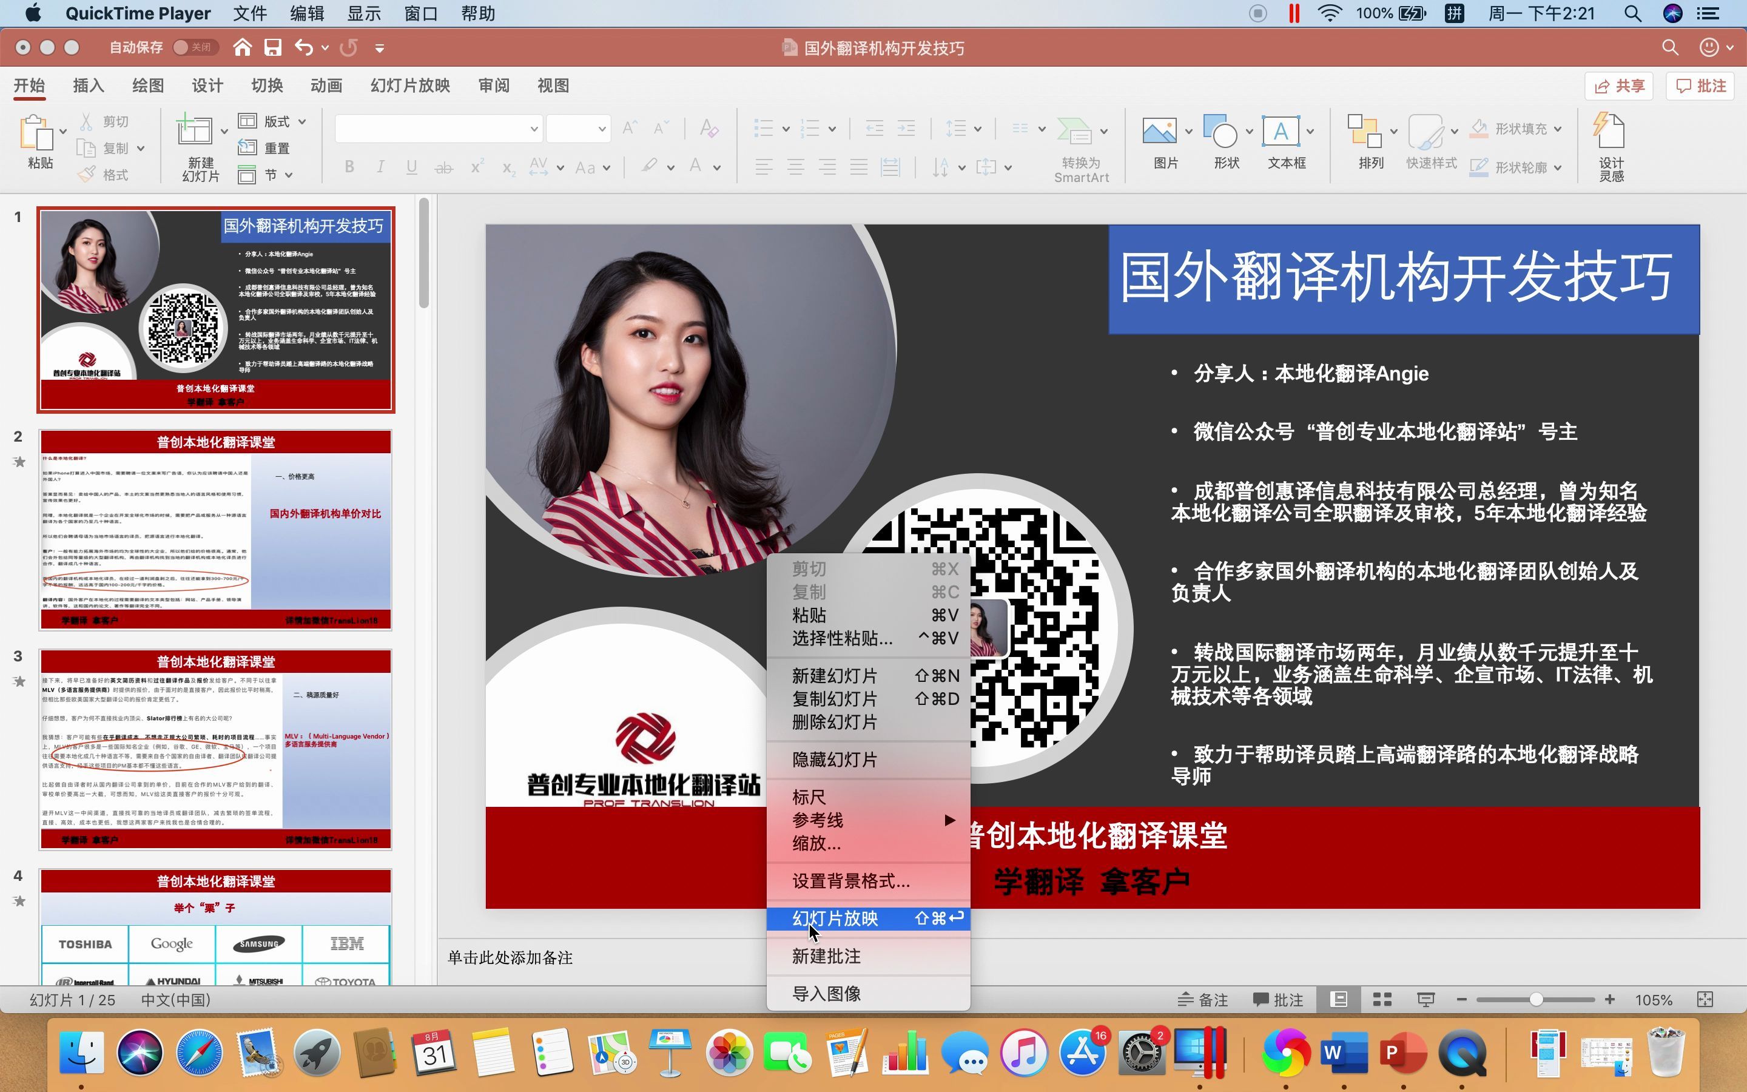Switch to slide sorter grid view icon

1382,1000
